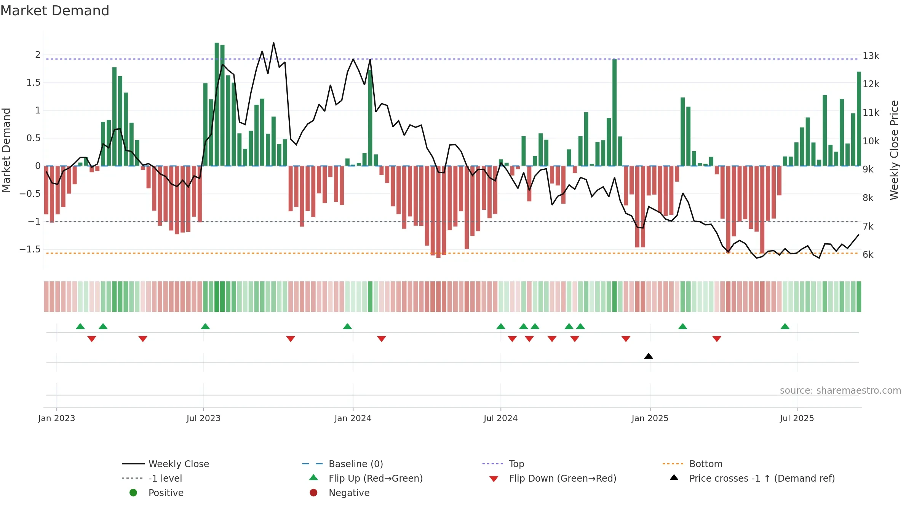Click the 6k price axis label
Image resolution: width=914 pixels, height=514 pixels.
868,255
